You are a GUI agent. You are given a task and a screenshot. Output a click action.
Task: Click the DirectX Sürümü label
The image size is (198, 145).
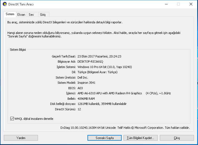tap(65, 109)
